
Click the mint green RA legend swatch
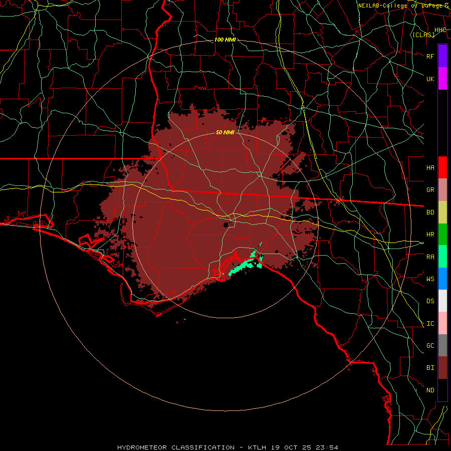442,257
